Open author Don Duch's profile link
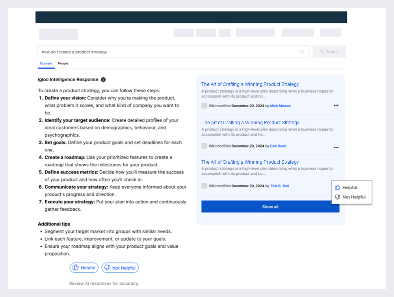This screenshot has height=297, width=394. [278, 146]
